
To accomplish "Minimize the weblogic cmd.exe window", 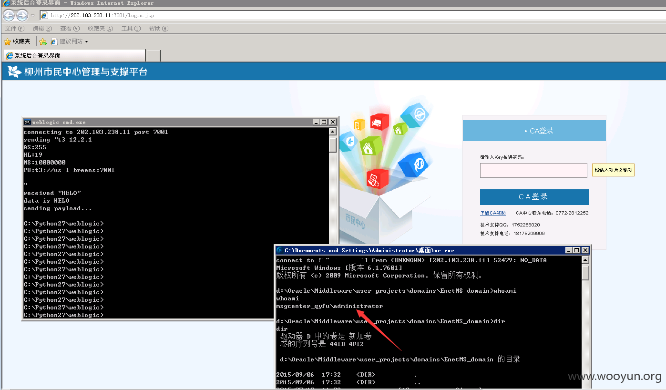I will tap(317, 122).
